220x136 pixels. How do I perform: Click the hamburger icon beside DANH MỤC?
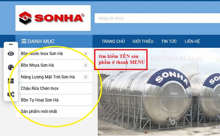pos(24,41)
